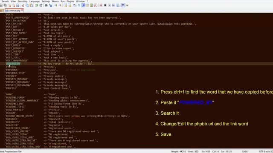Open the User Defined Language icon
This screenshot has height=153, width=273.
(x=87, y=6)
